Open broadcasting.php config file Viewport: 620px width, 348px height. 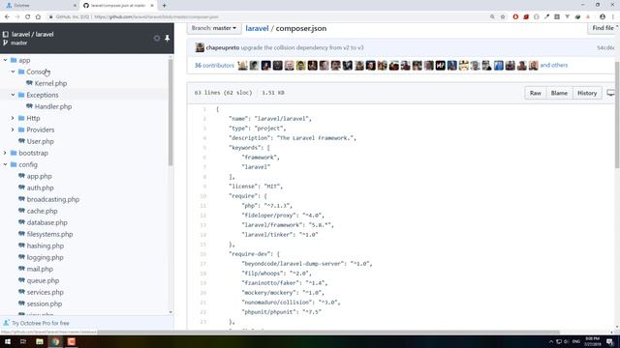[x=53, y=199]
